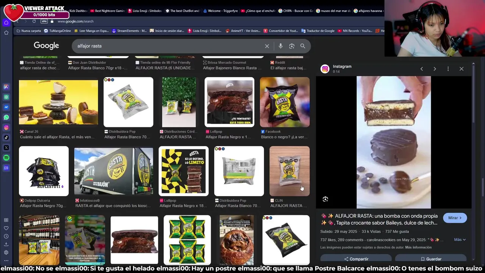
Task: Open X (Twitter) in the sidebar
Action: 6,147
